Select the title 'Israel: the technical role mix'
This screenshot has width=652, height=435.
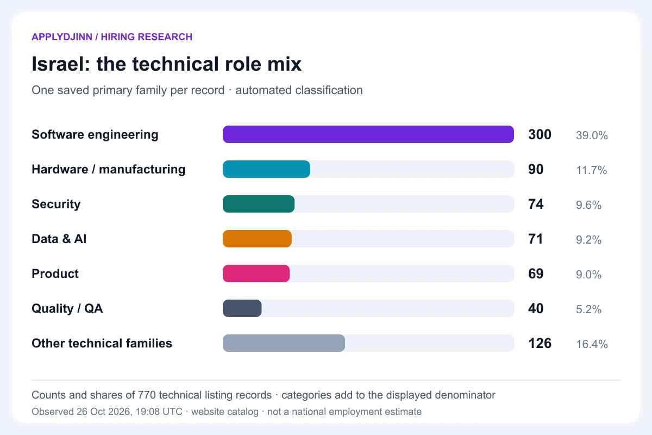167,64
